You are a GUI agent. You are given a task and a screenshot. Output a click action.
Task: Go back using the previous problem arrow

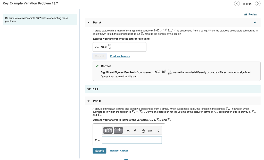(237, 3)
